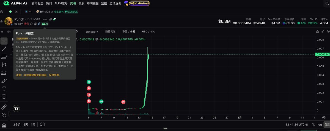Open the 监控 tab
The image size is (330, 131).
[104, 3]
